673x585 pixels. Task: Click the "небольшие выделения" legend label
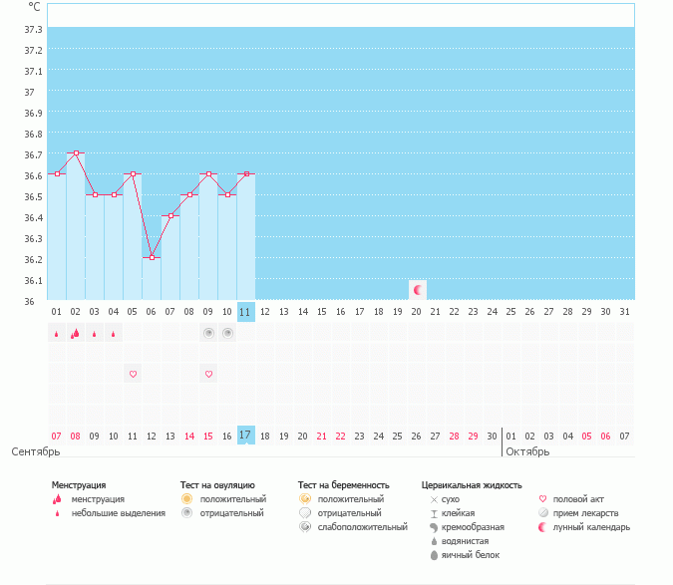click(119, 512)
